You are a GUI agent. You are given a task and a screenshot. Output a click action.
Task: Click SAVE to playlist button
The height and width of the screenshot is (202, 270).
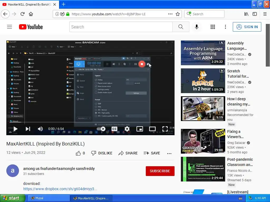[x=152, y=153]
